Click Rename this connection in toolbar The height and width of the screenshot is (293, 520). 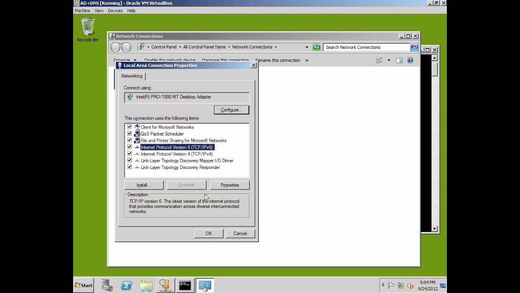278,60
